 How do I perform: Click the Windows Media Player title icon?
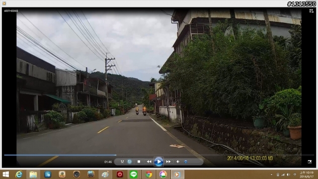(4, 3)
